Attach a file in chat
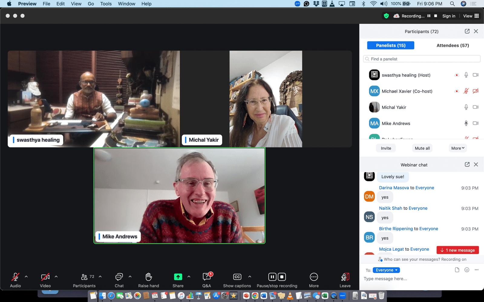This screenshot has height=302, width=484. pyautogui.click(x=457, y=270)
